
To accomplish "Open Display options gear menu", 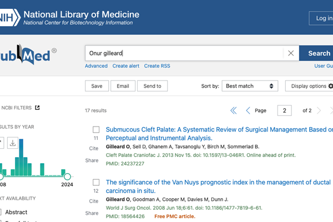I will [310, 86].
